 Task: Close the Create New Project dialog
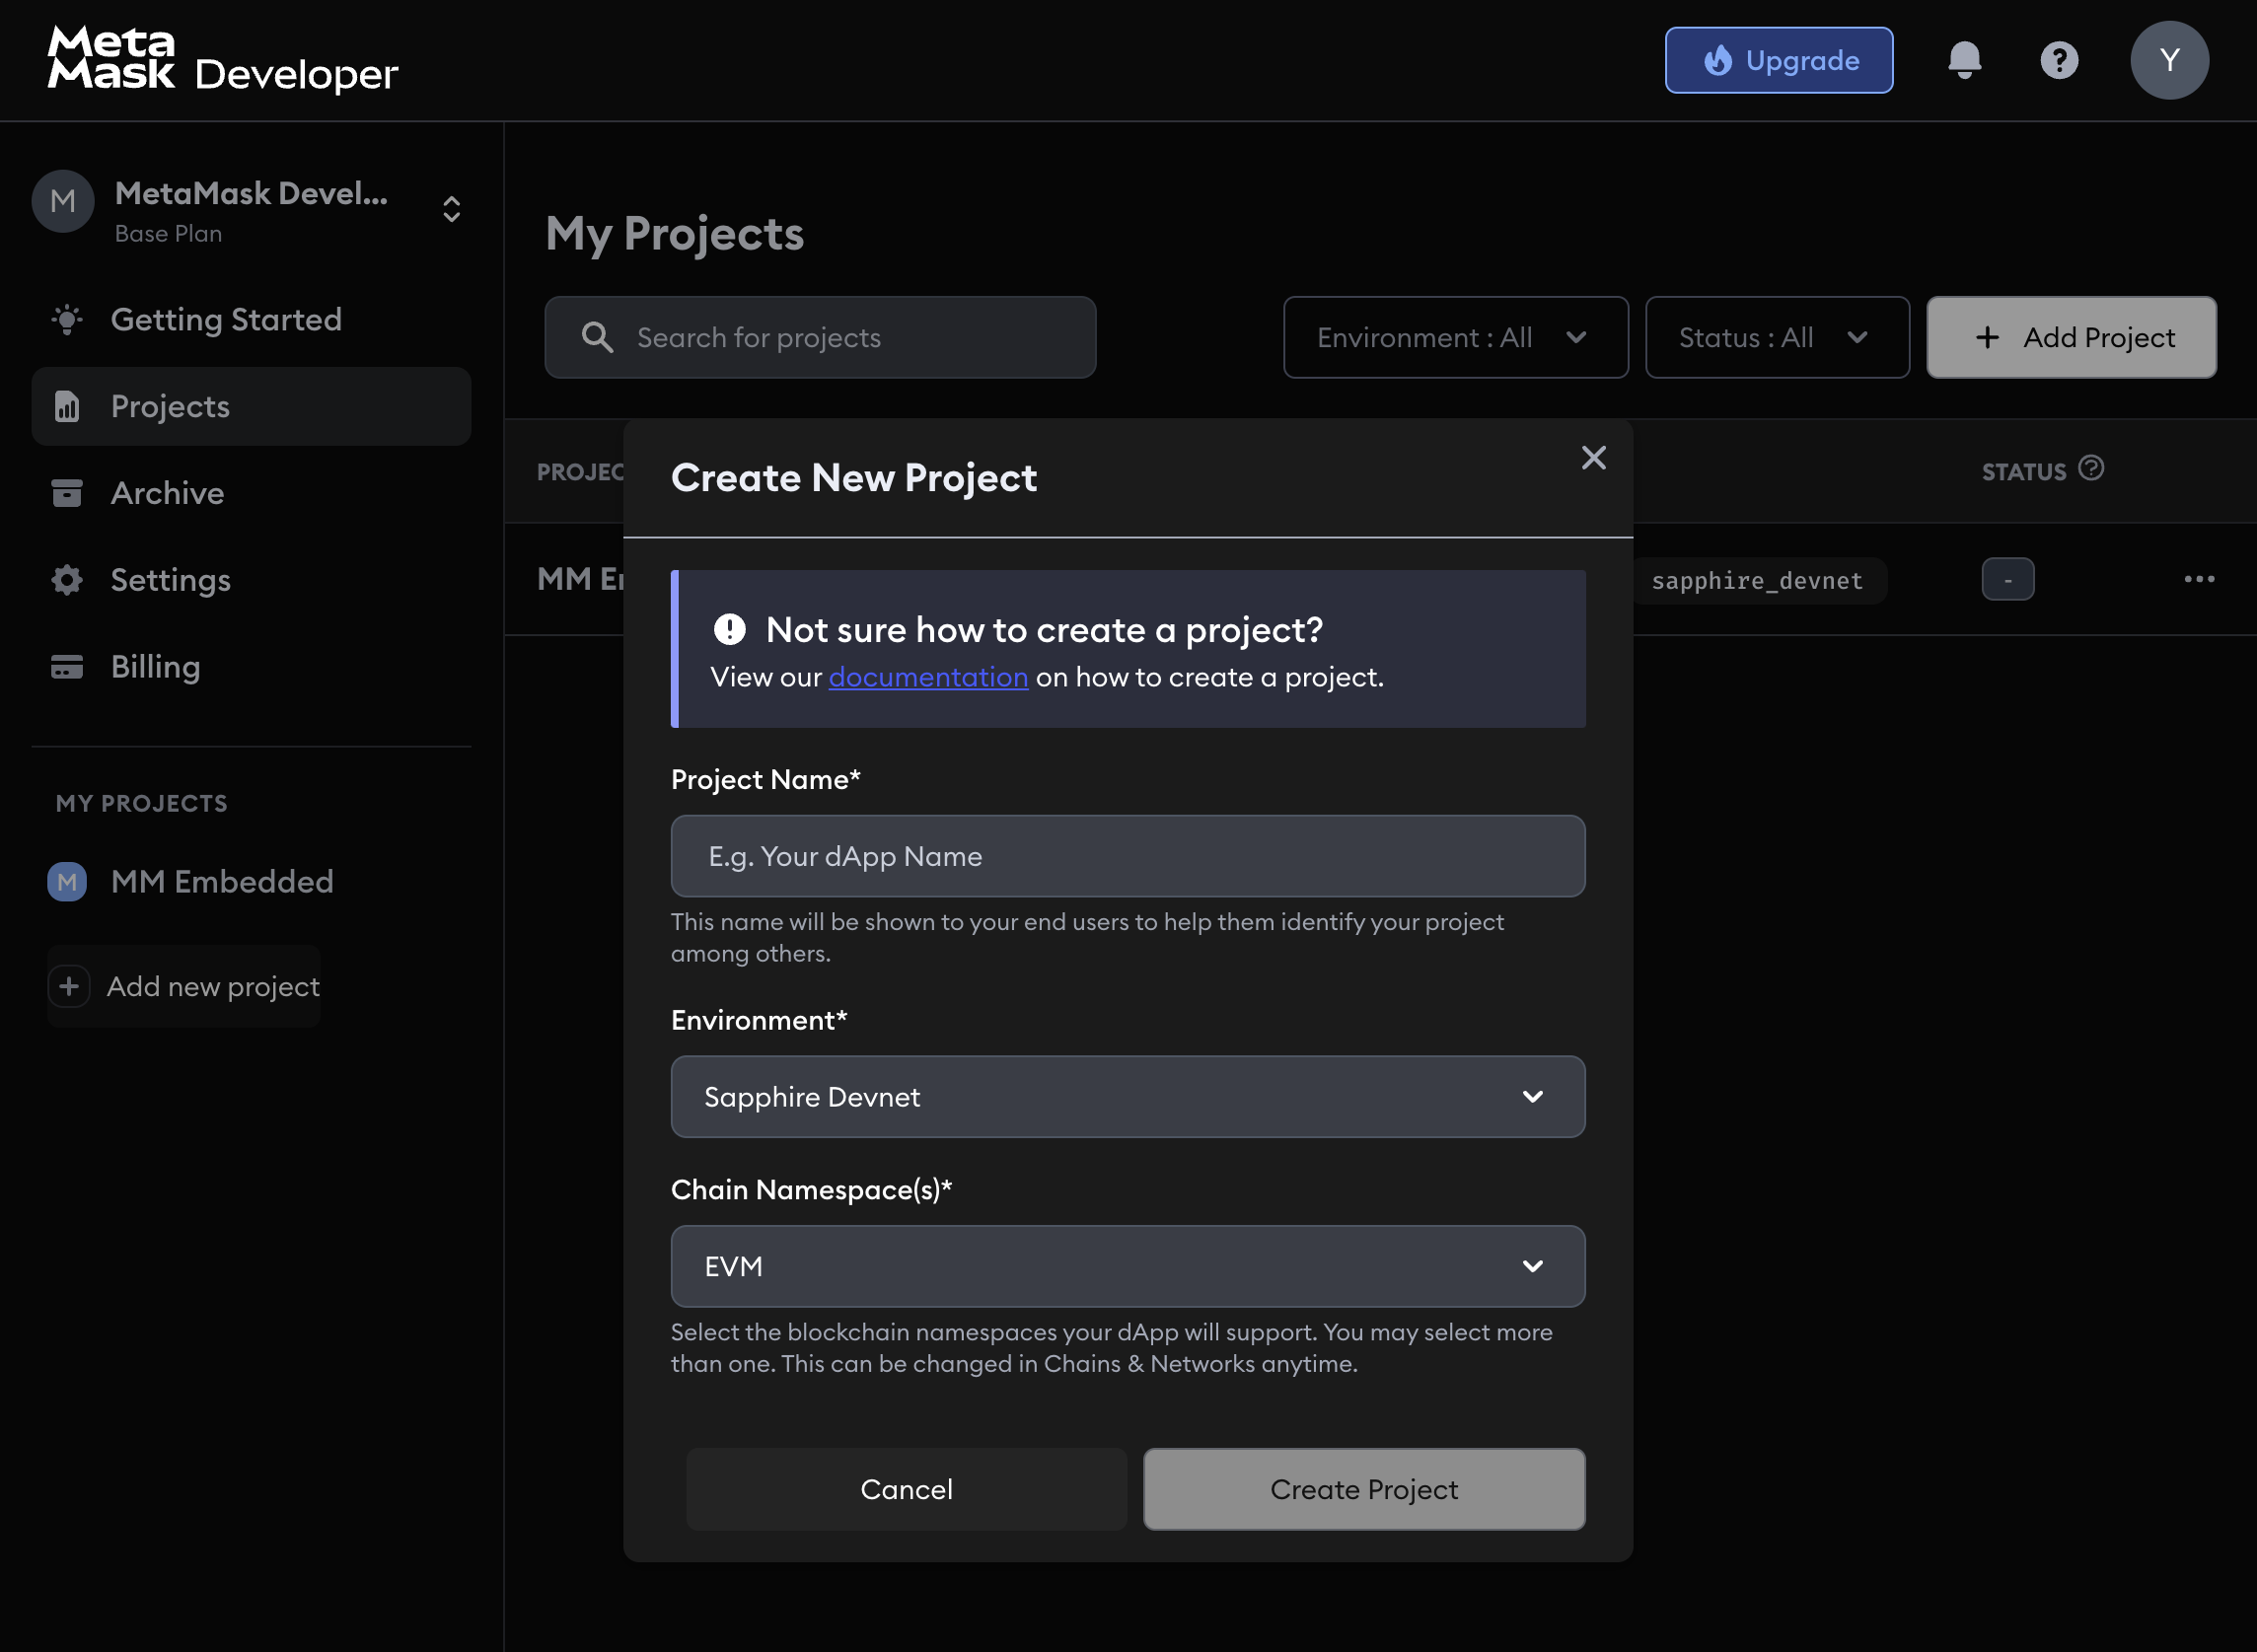click(1594, 458)
